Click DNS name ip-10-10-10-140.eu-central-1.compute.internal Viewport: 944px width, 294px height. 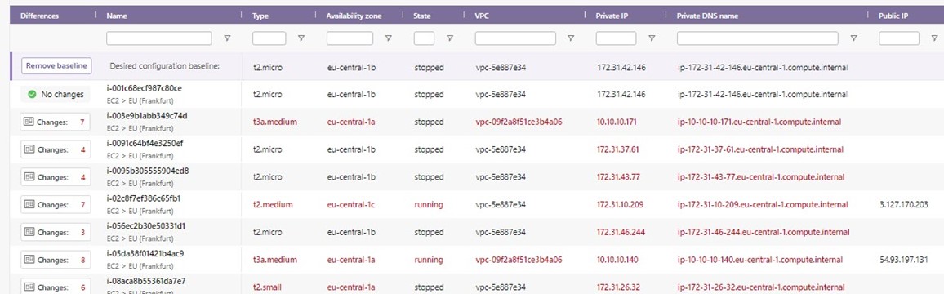(x=759, y=261)
